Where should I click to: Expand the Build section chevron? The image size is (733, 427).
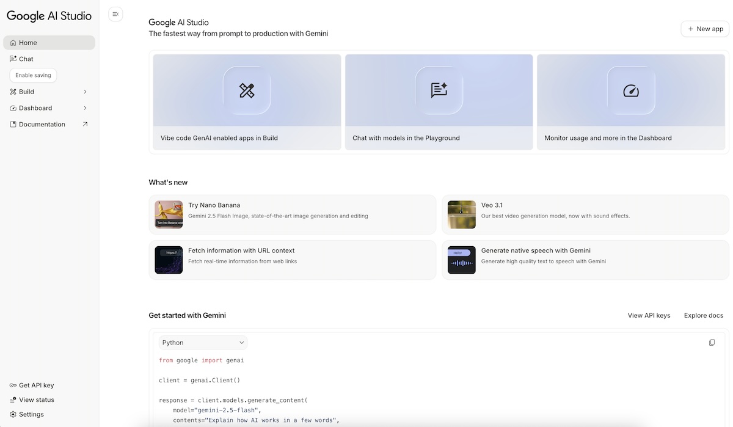(85, 91)
